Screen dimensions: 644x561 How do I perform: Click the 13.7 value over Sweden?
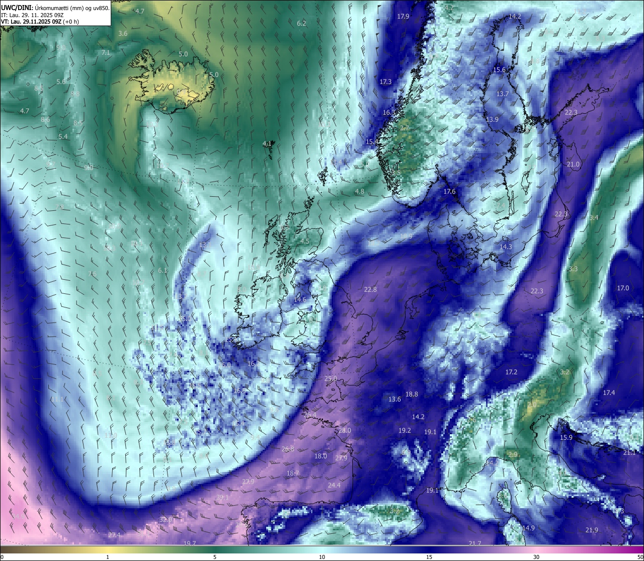click(502, 94)
